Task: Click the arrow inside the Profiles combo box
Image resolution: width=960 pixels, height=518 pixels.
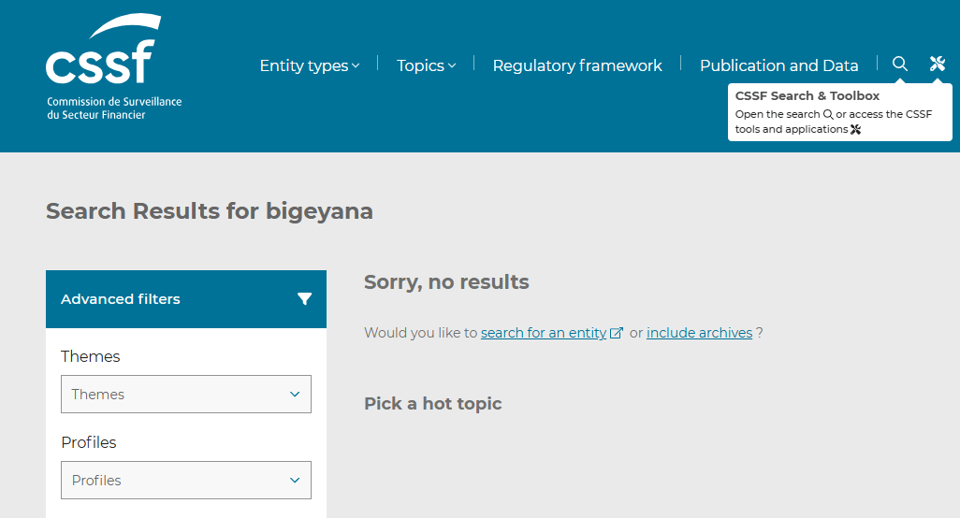Action: pos(295,481)
